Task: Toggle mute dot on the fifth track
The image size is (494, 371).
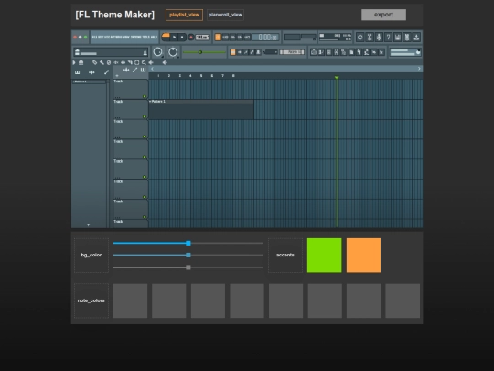Action: [x=145, y=177]
